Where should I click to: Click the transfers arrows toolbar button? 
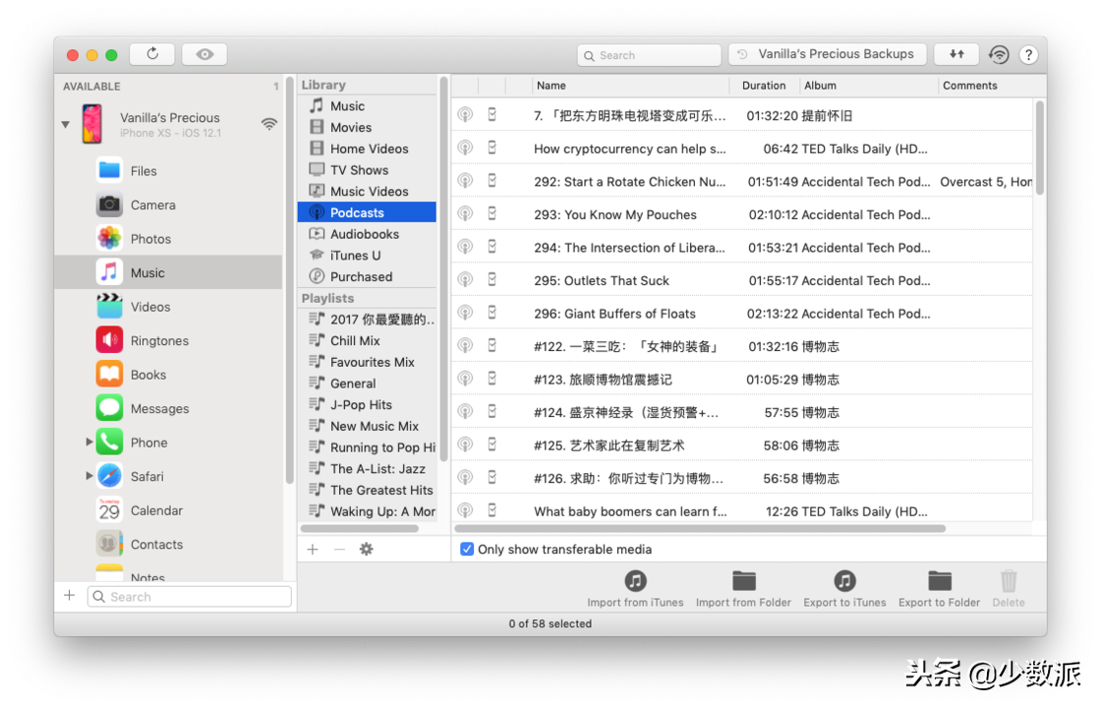(956, 54)
